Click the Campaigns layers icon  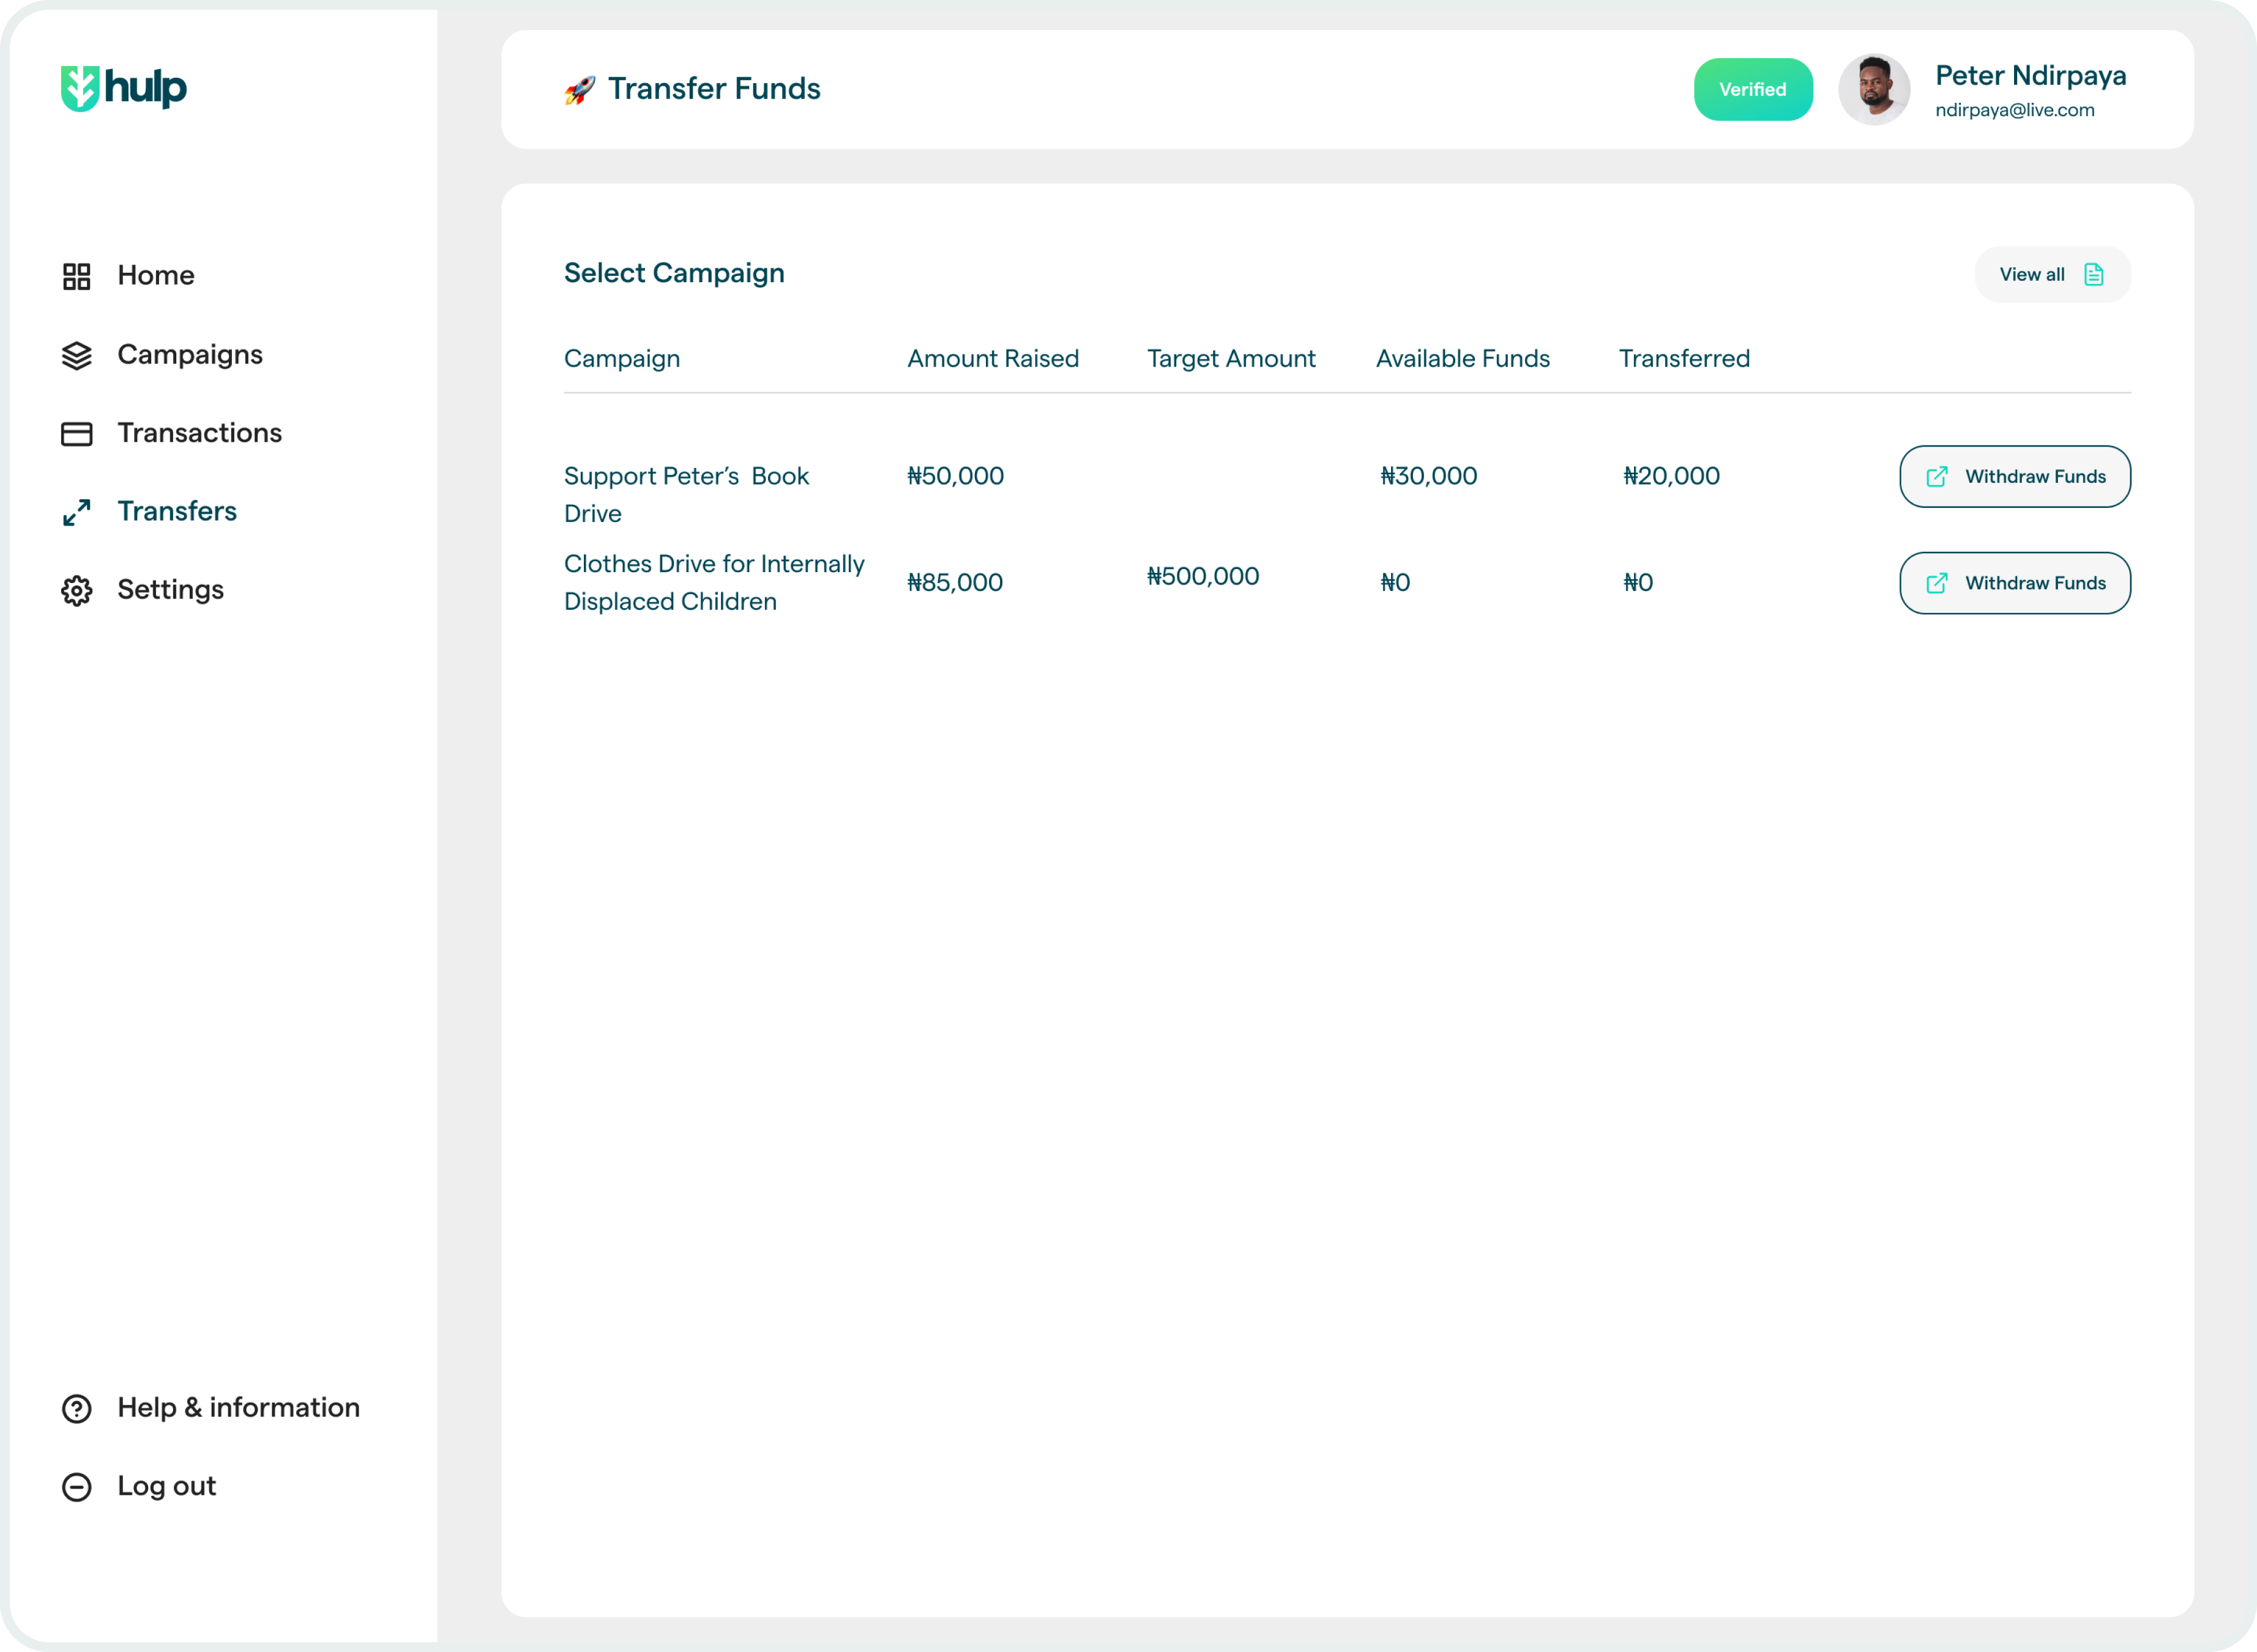click(x=77, y=355)
